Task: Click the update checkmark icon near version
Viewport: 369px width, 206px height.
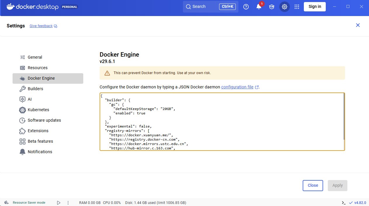Action: click(x=351, y=202)
